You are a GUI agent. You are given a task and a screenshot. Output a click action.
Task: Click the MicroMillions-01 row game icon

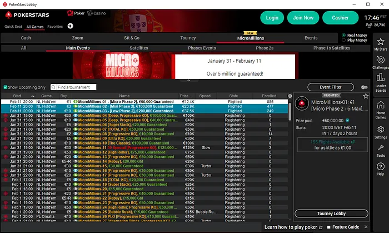tap(76, 102)
